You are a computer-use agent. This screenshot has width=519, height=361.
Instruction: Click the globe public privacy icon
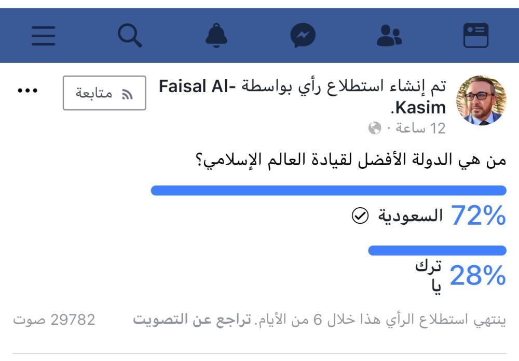point(375,128)
